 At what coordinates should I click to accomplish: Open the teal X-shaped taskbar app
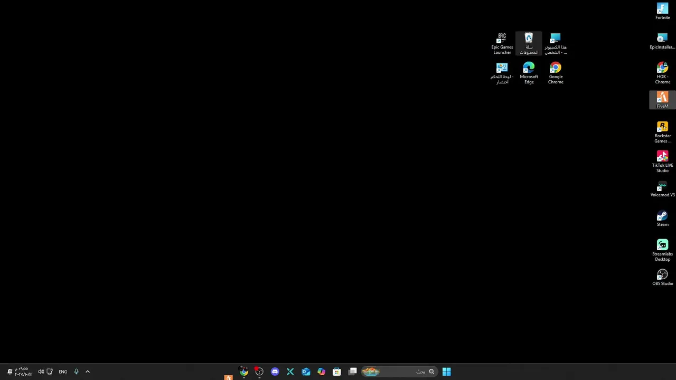[x=290, y=372]
